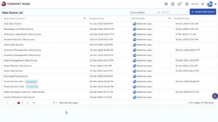This screenshot has width=218, height=122.
Task: Click the Search input field
Action: (x=174, y=12)
